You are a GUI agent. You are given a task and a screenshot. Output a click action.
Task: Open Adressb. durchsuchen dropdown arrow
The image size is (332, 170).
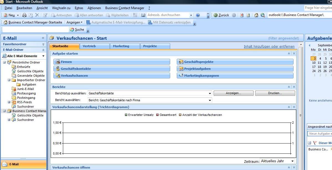(x=191, y=15)
